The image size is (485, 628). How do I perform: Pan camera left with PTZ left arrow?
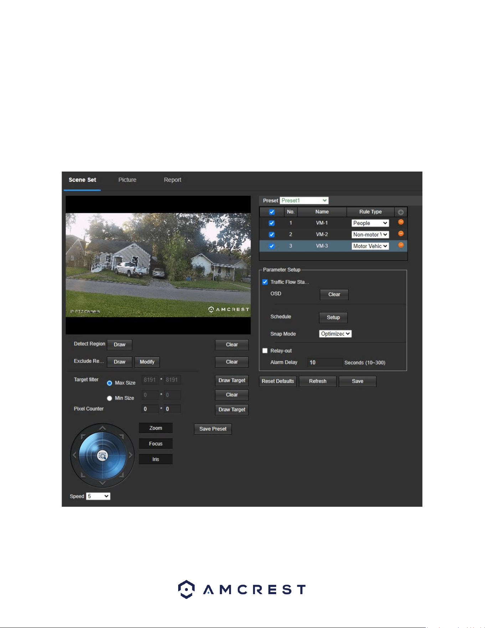(x=74, y=455)
